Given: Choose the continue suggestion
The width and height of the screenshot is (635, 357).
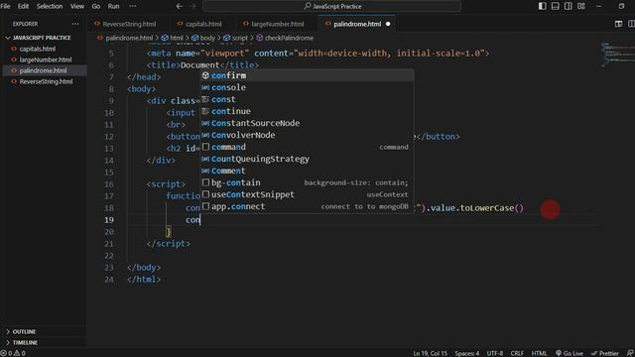Looking at the screenshot, I should coord(307,111).
